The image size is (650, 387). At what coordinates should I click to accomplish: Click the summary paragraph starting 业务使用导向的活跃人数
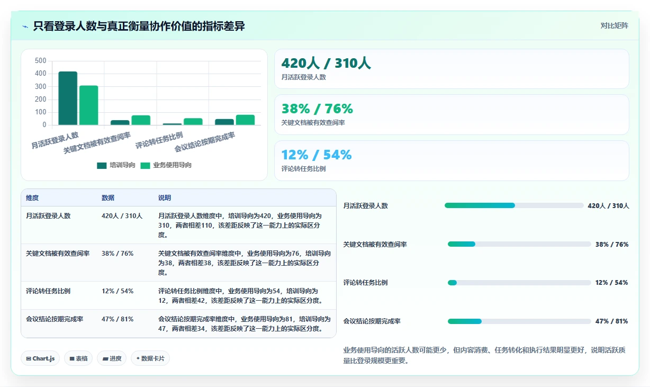click(x=484, y=355)
